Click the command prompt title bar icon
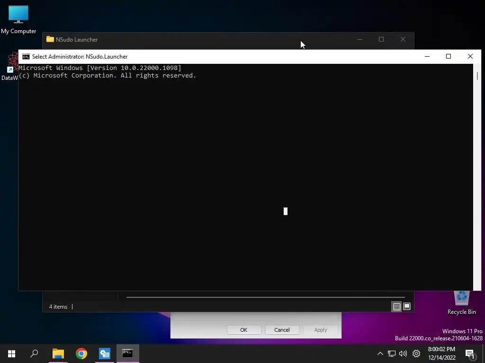Viewport: 485px width, 363px height. tap(26, 57)
